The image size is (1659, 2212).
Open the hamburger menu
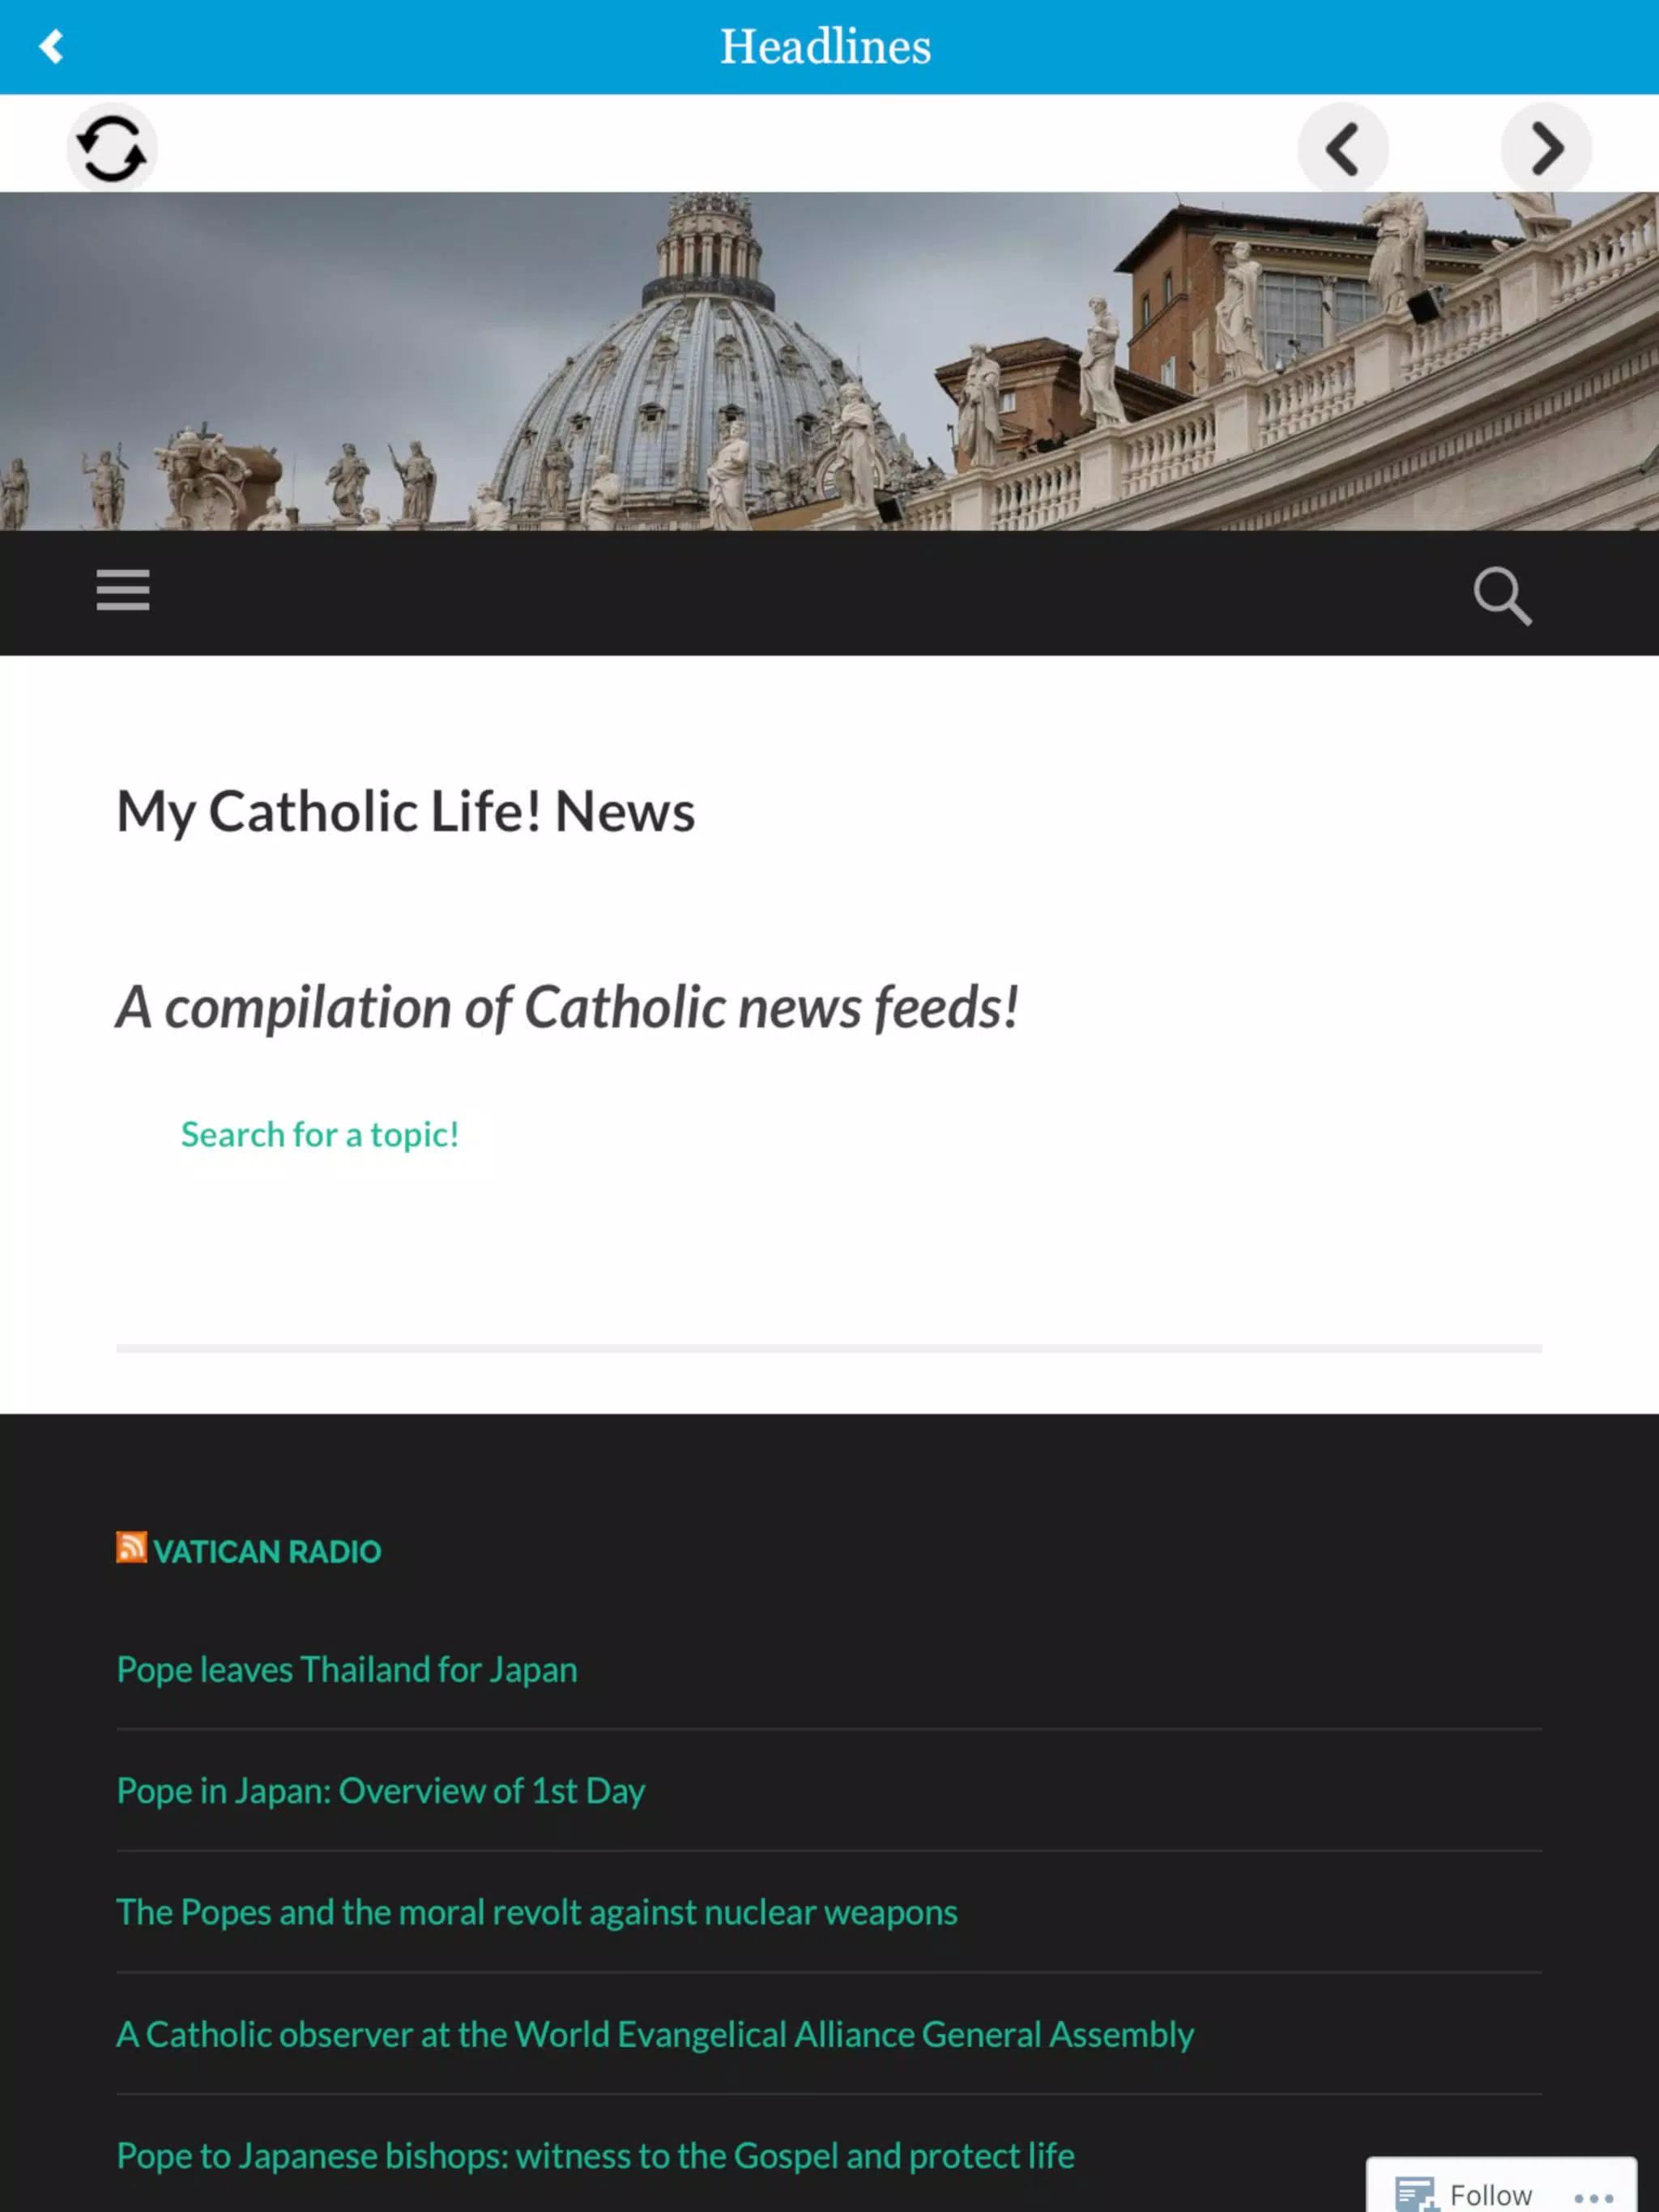[123, 590]
